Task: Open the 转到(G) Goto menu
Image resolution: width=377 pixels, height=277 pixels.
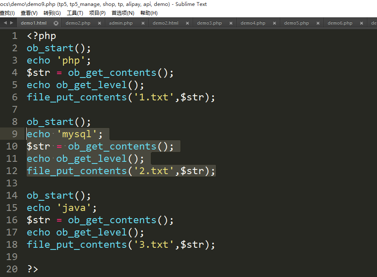Action: click(52, 13)
